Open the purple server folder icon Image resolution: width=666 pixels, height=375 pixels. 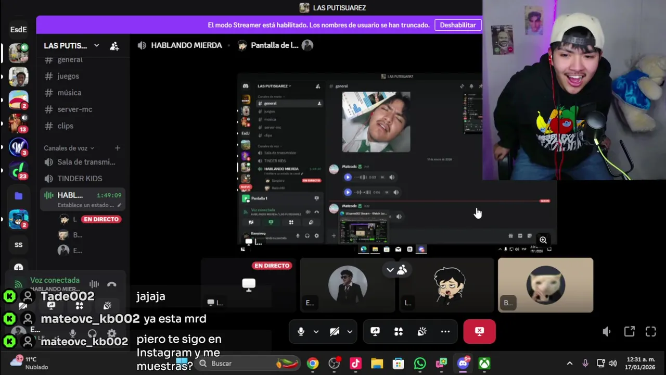coord(19,196)
